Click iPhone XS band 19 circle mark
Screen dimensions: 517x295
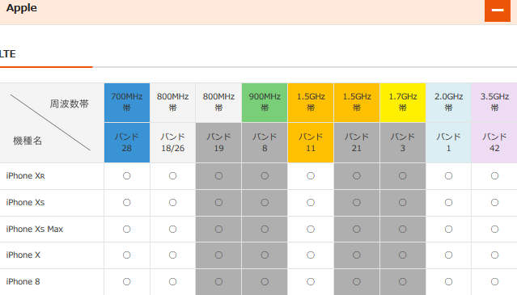[x=218, y=203]
